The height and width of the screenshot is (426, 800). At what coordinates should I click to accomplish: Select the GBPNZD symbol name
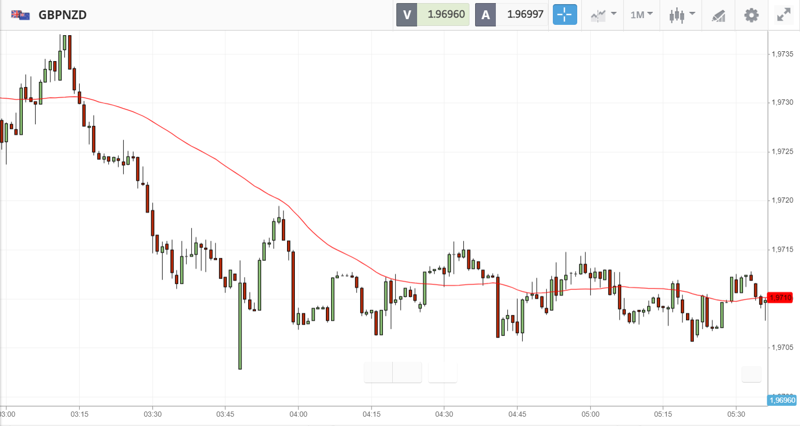coord(62,14)
